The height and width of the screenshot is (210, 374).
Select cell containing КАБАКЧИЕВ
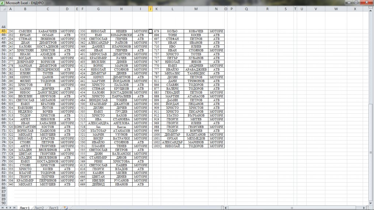click(48, 31)
